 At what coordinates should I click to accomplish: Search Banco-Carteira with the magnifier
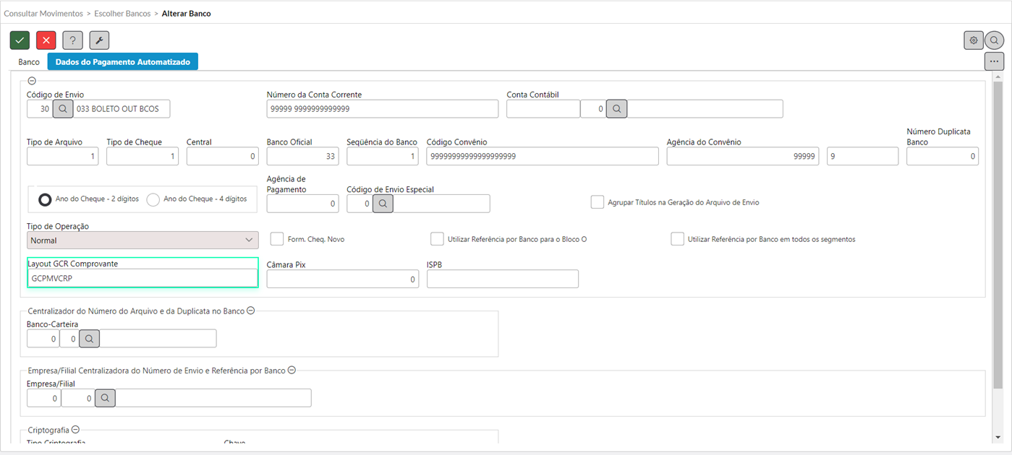coord(89,338)
